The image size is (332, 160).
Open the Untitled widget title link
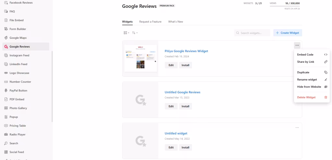[176, 133]
